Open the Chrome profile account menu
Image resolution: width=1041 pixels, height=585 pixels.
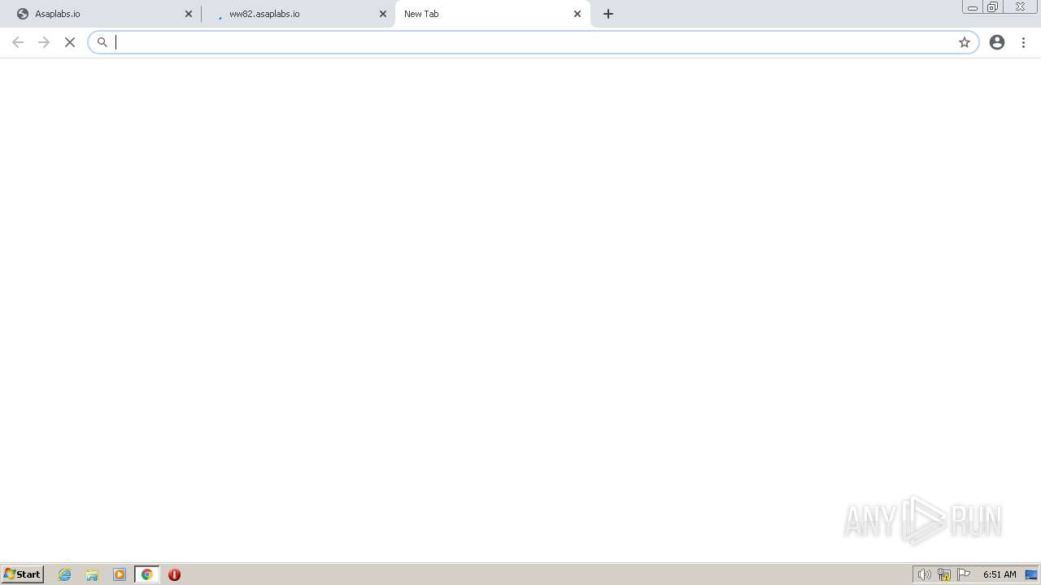(997, 42)
